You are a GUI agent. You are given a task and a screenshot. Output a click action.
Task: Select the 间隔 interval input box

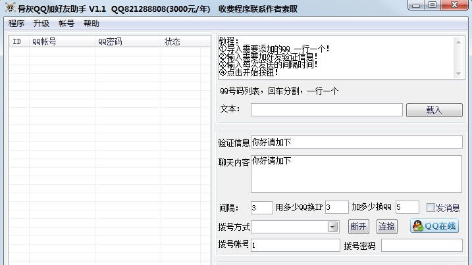[x=261, y=208]
